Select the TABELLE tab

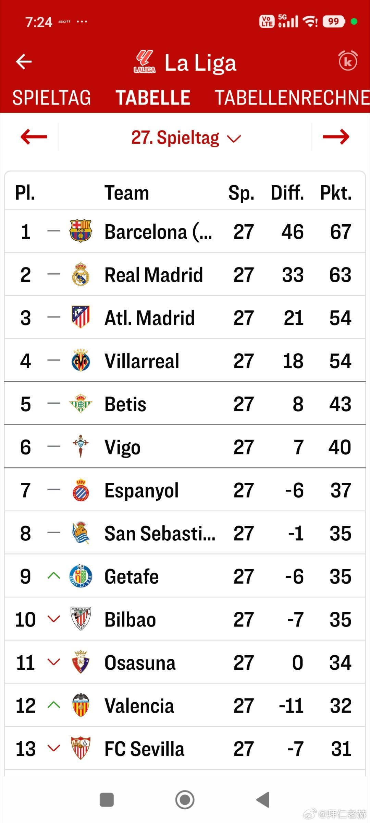153,98
